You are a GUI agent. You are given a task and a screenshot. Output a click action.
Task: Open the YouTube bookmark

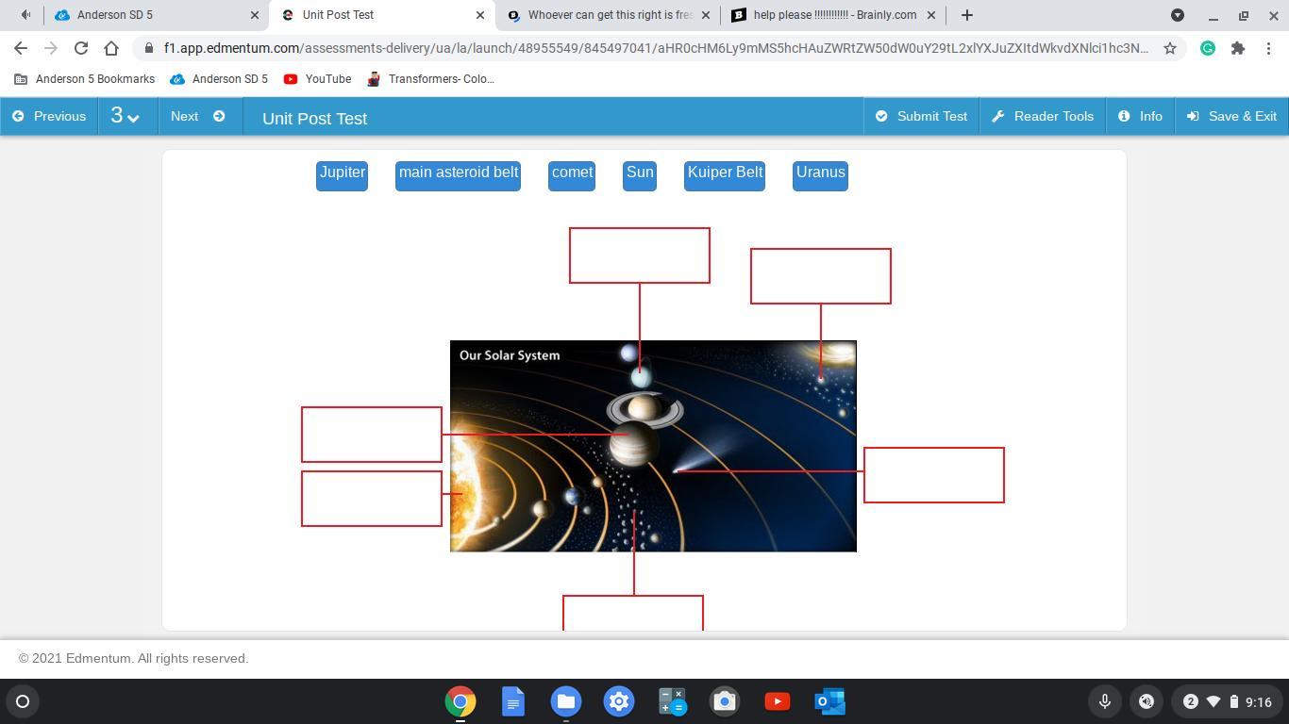click(317, 79)
